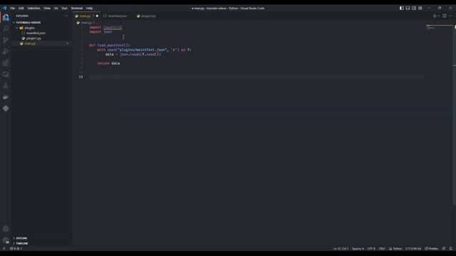Open the Accounts menu icon
This screenshot has height=256, width=456.
pos(6,229)
